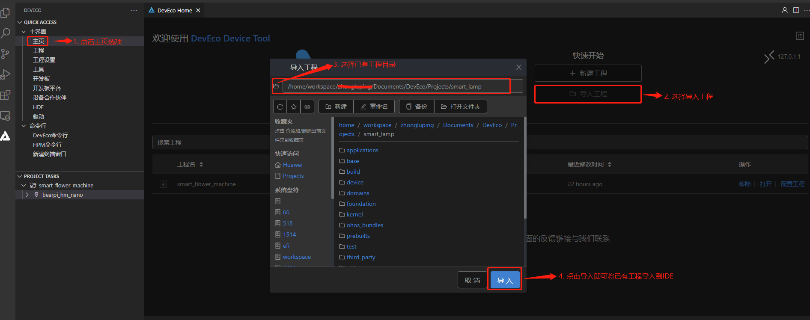Viewport: 810px width, 320px height.
Task: Close the import project dialog with X
Action: coord(518,67)
